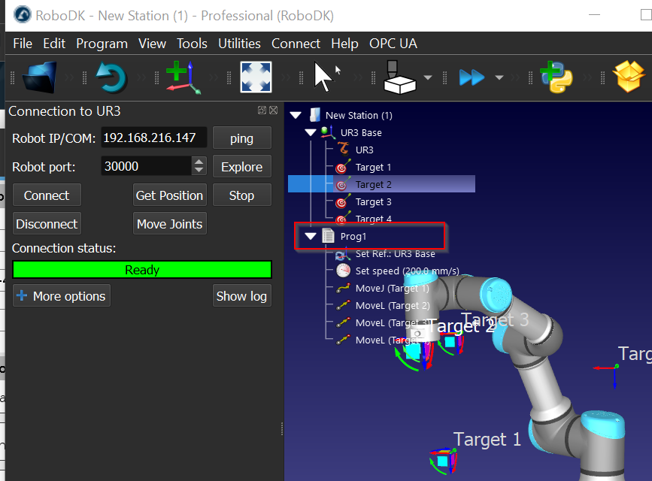Screen dimensions: 652x481
Task: Select the UR3 robot tree item
Action: point(365,150)
